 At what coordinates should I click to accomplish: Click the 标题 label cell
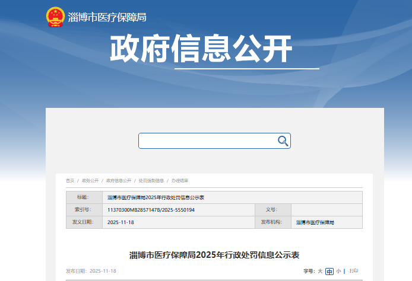tap(84, 197)
